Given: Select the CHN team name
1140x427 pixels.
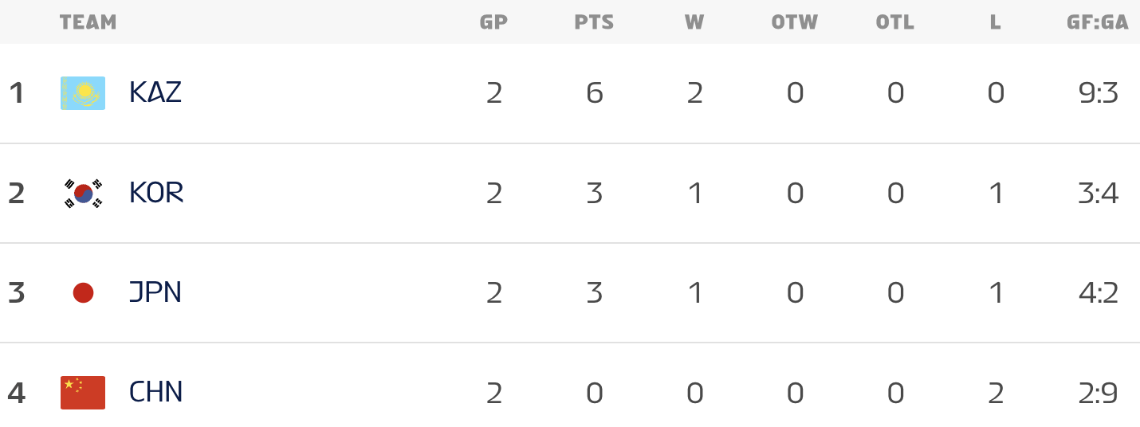Looking at the screenshot, I should (x=156, y=393).
